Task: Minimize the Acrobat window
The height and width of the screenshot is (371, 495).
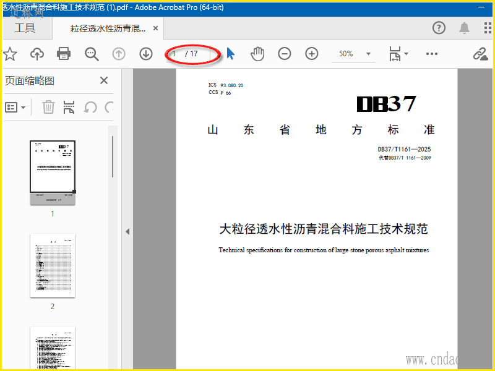Action: click(x=481, y=7)
